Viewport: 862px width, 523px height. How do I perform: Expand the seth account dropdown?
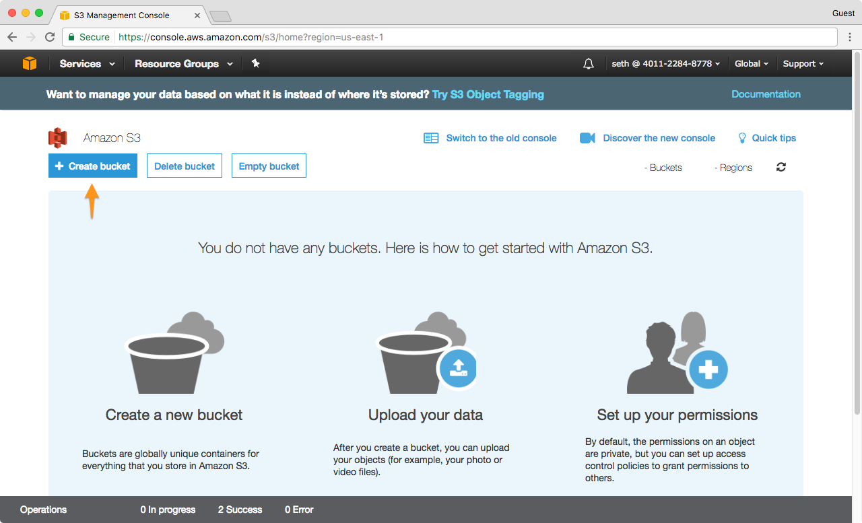[x=665, y=63]
